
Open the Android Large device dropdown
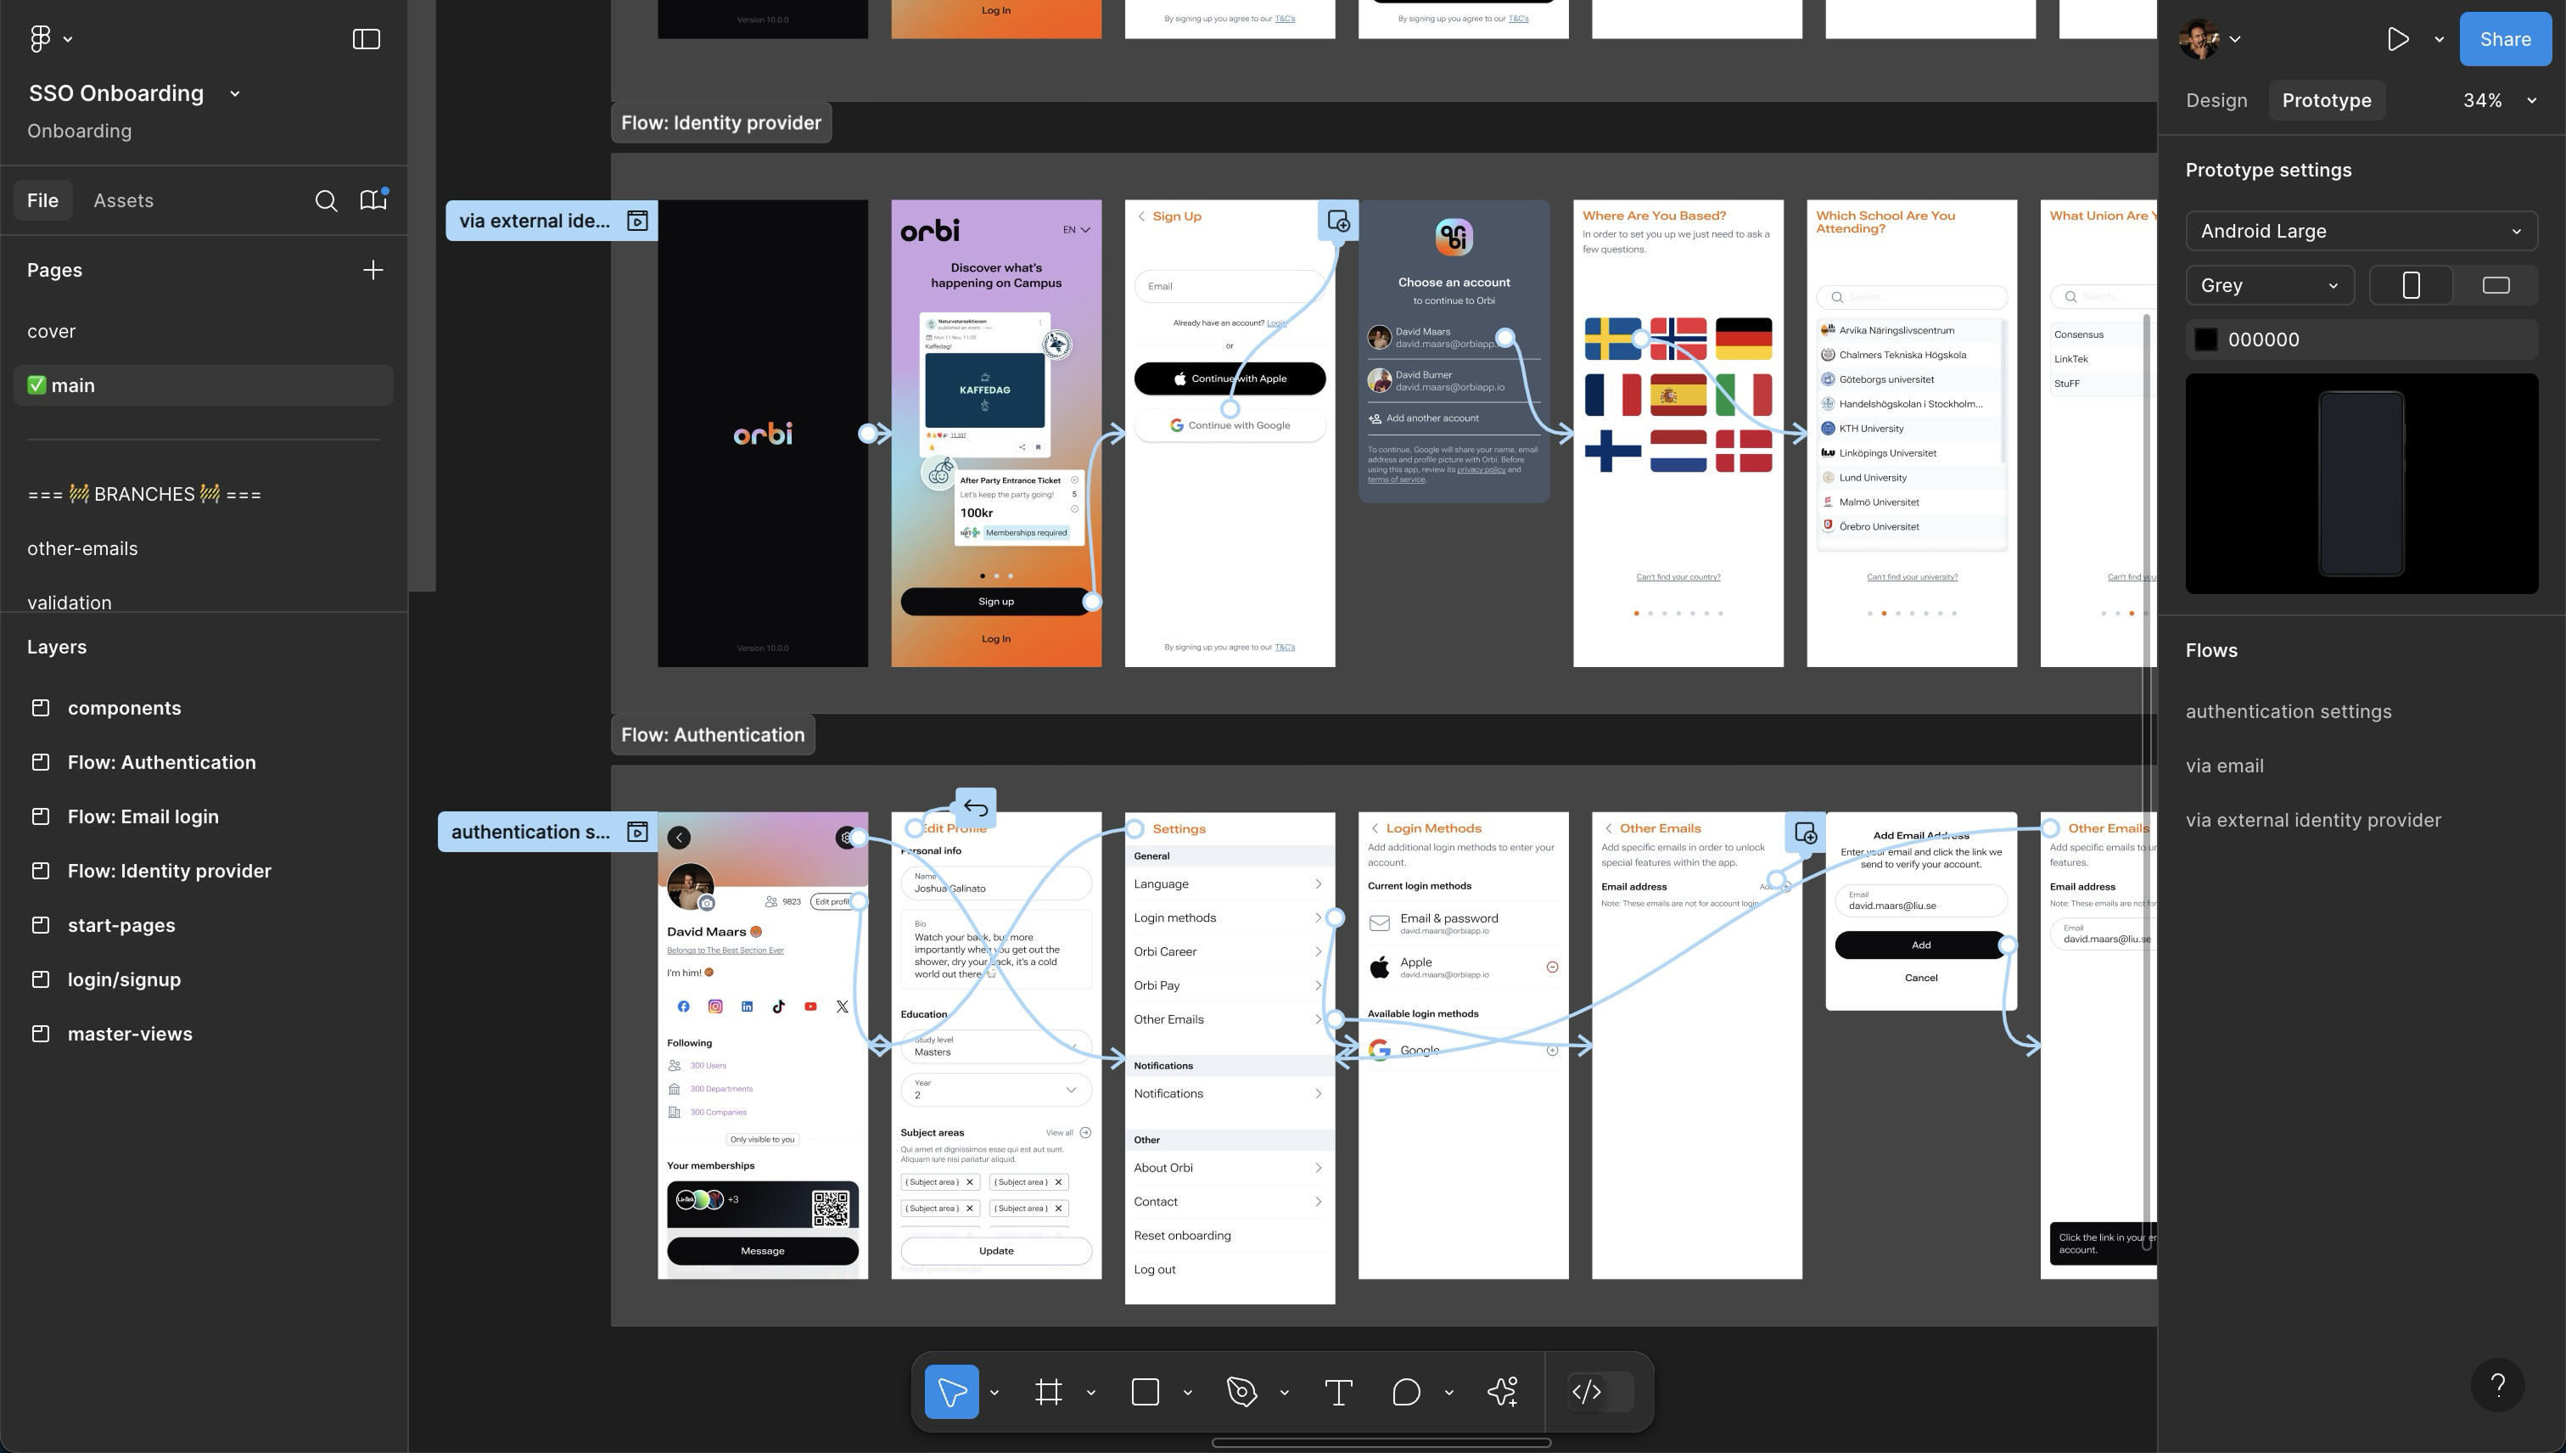click(x=2362, y=232)
